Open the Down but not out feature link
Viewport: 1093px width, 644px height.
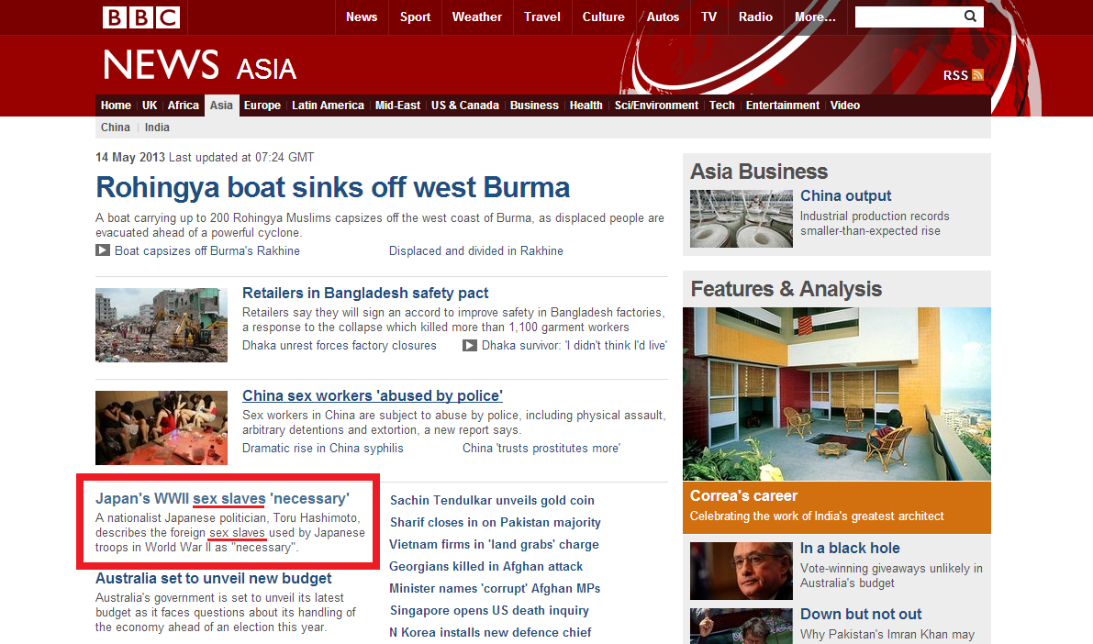(861, 614)
